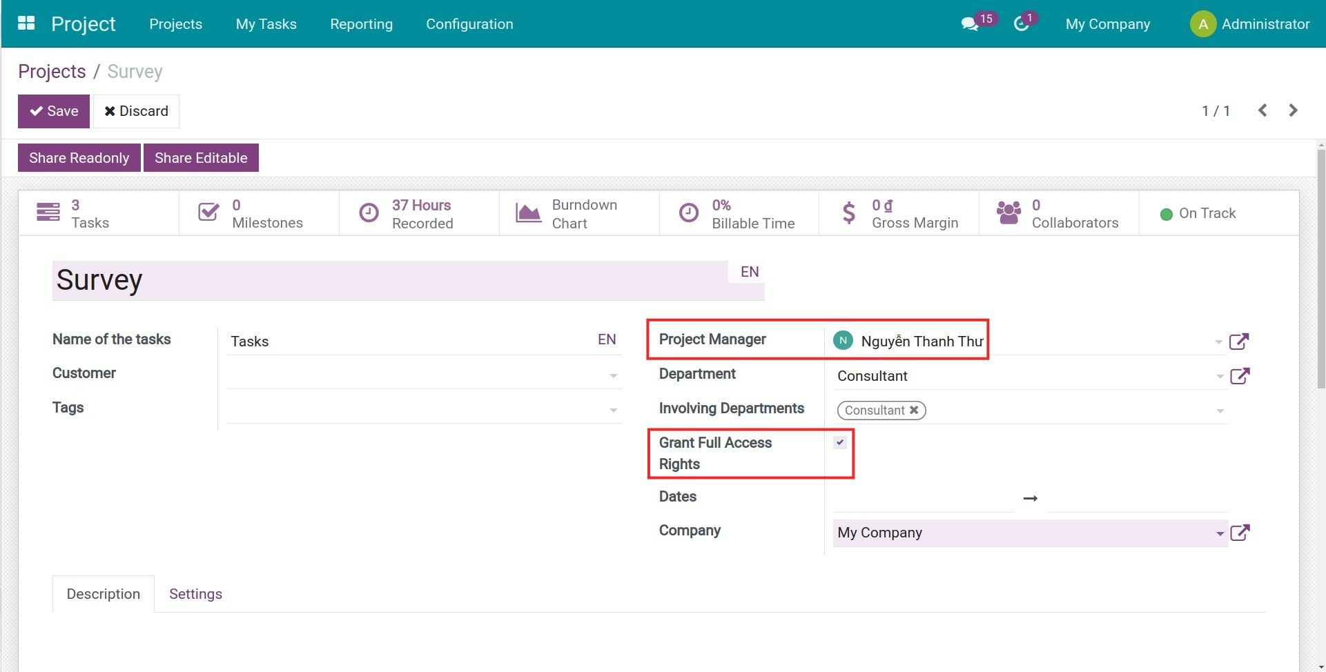Open Company external link icon
Viewport: 1326px width, 672px height.
(1240, 533)
